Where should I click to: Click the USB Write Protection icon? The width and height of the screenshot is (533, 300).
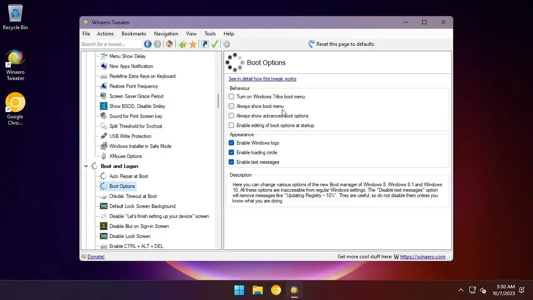point(104,136)
